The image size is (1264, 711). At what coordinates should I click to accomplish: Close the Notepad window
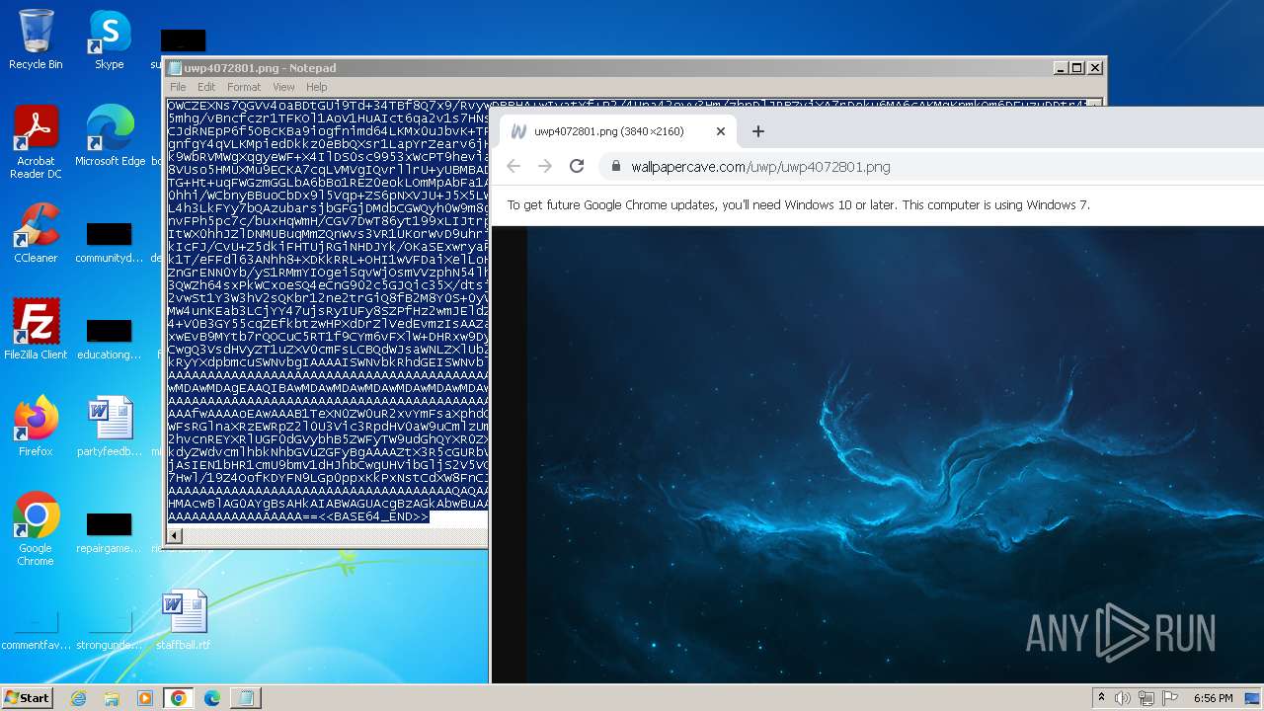point(1094,68)
